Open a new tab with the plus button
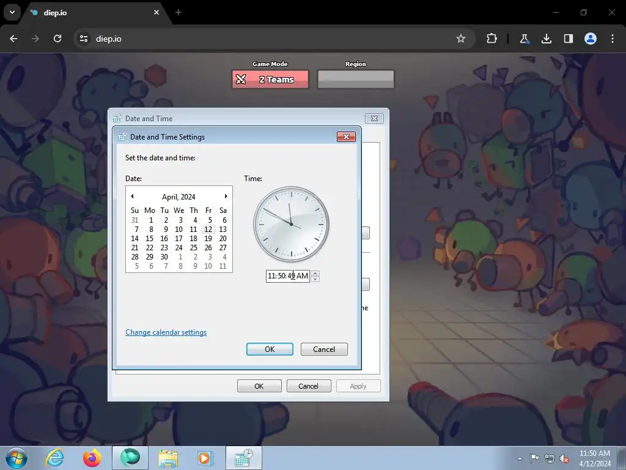This screenshot has width=626, height=470. (179, 12)
